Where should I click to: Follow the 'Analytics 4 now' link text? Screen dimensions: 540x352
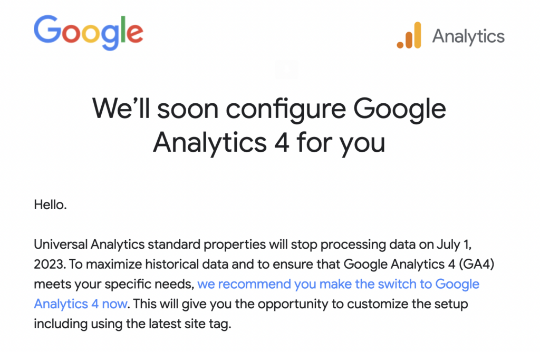[81, 304]
